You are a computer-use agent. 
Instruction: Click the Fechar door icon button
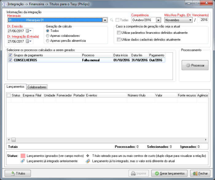click(x=195, y=173)
